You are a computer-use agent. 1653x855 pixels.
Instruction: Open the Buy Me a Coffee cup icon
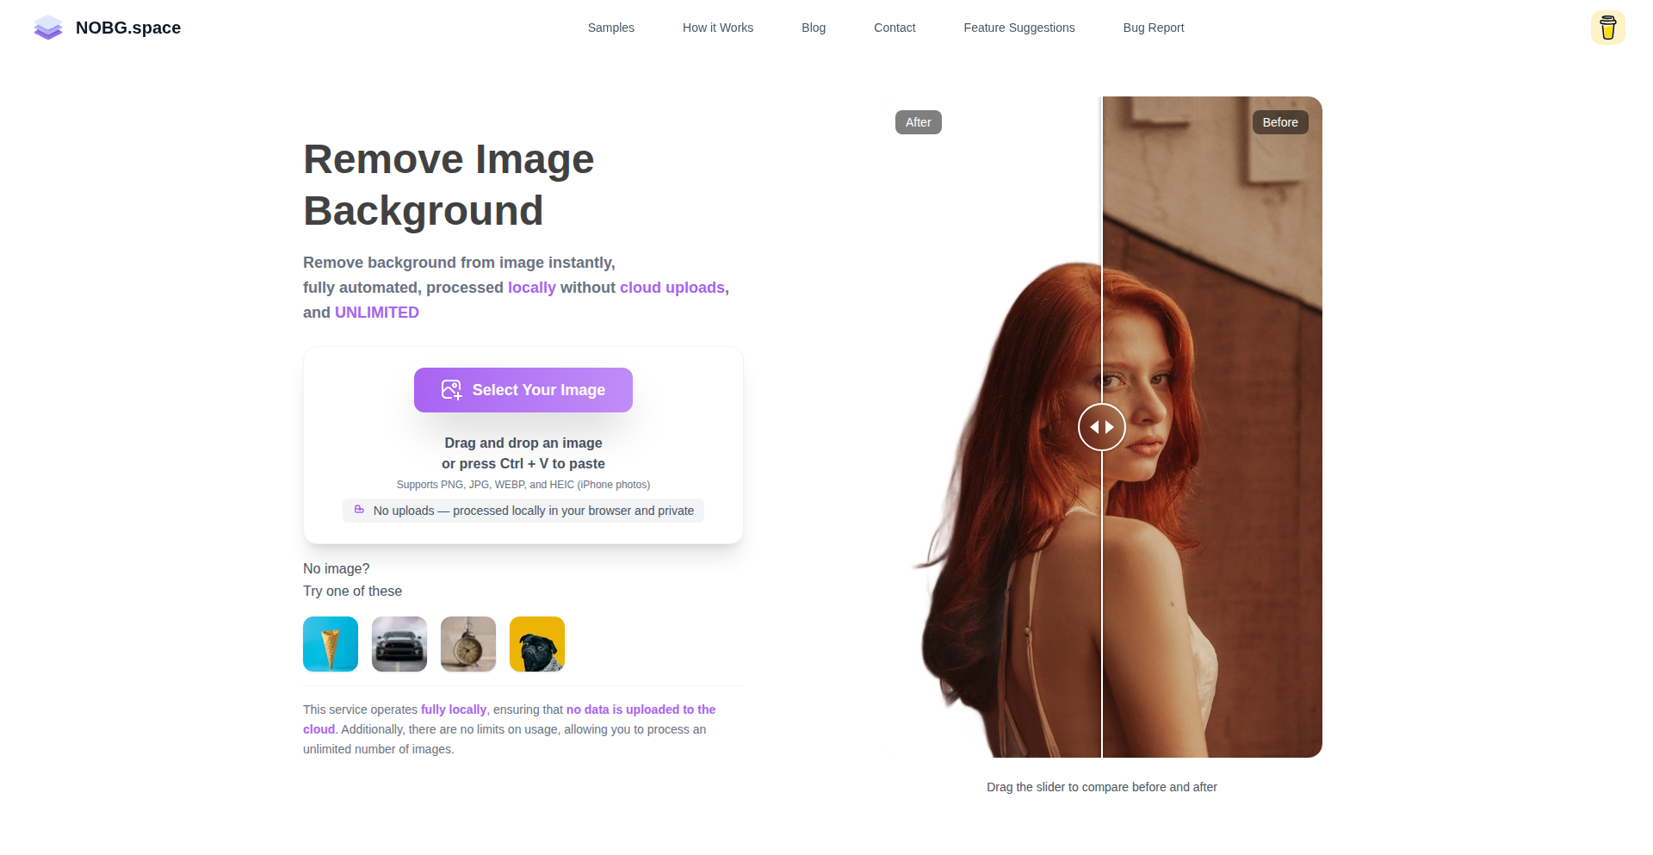point(1607,28)
